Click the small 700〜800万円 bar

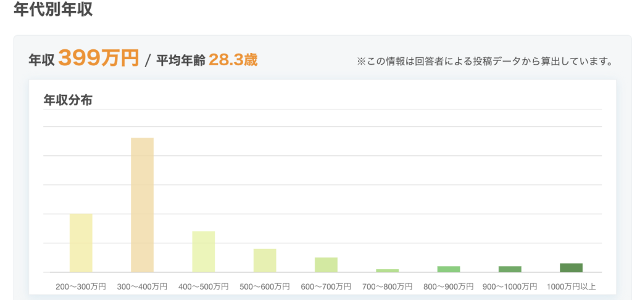387,270
